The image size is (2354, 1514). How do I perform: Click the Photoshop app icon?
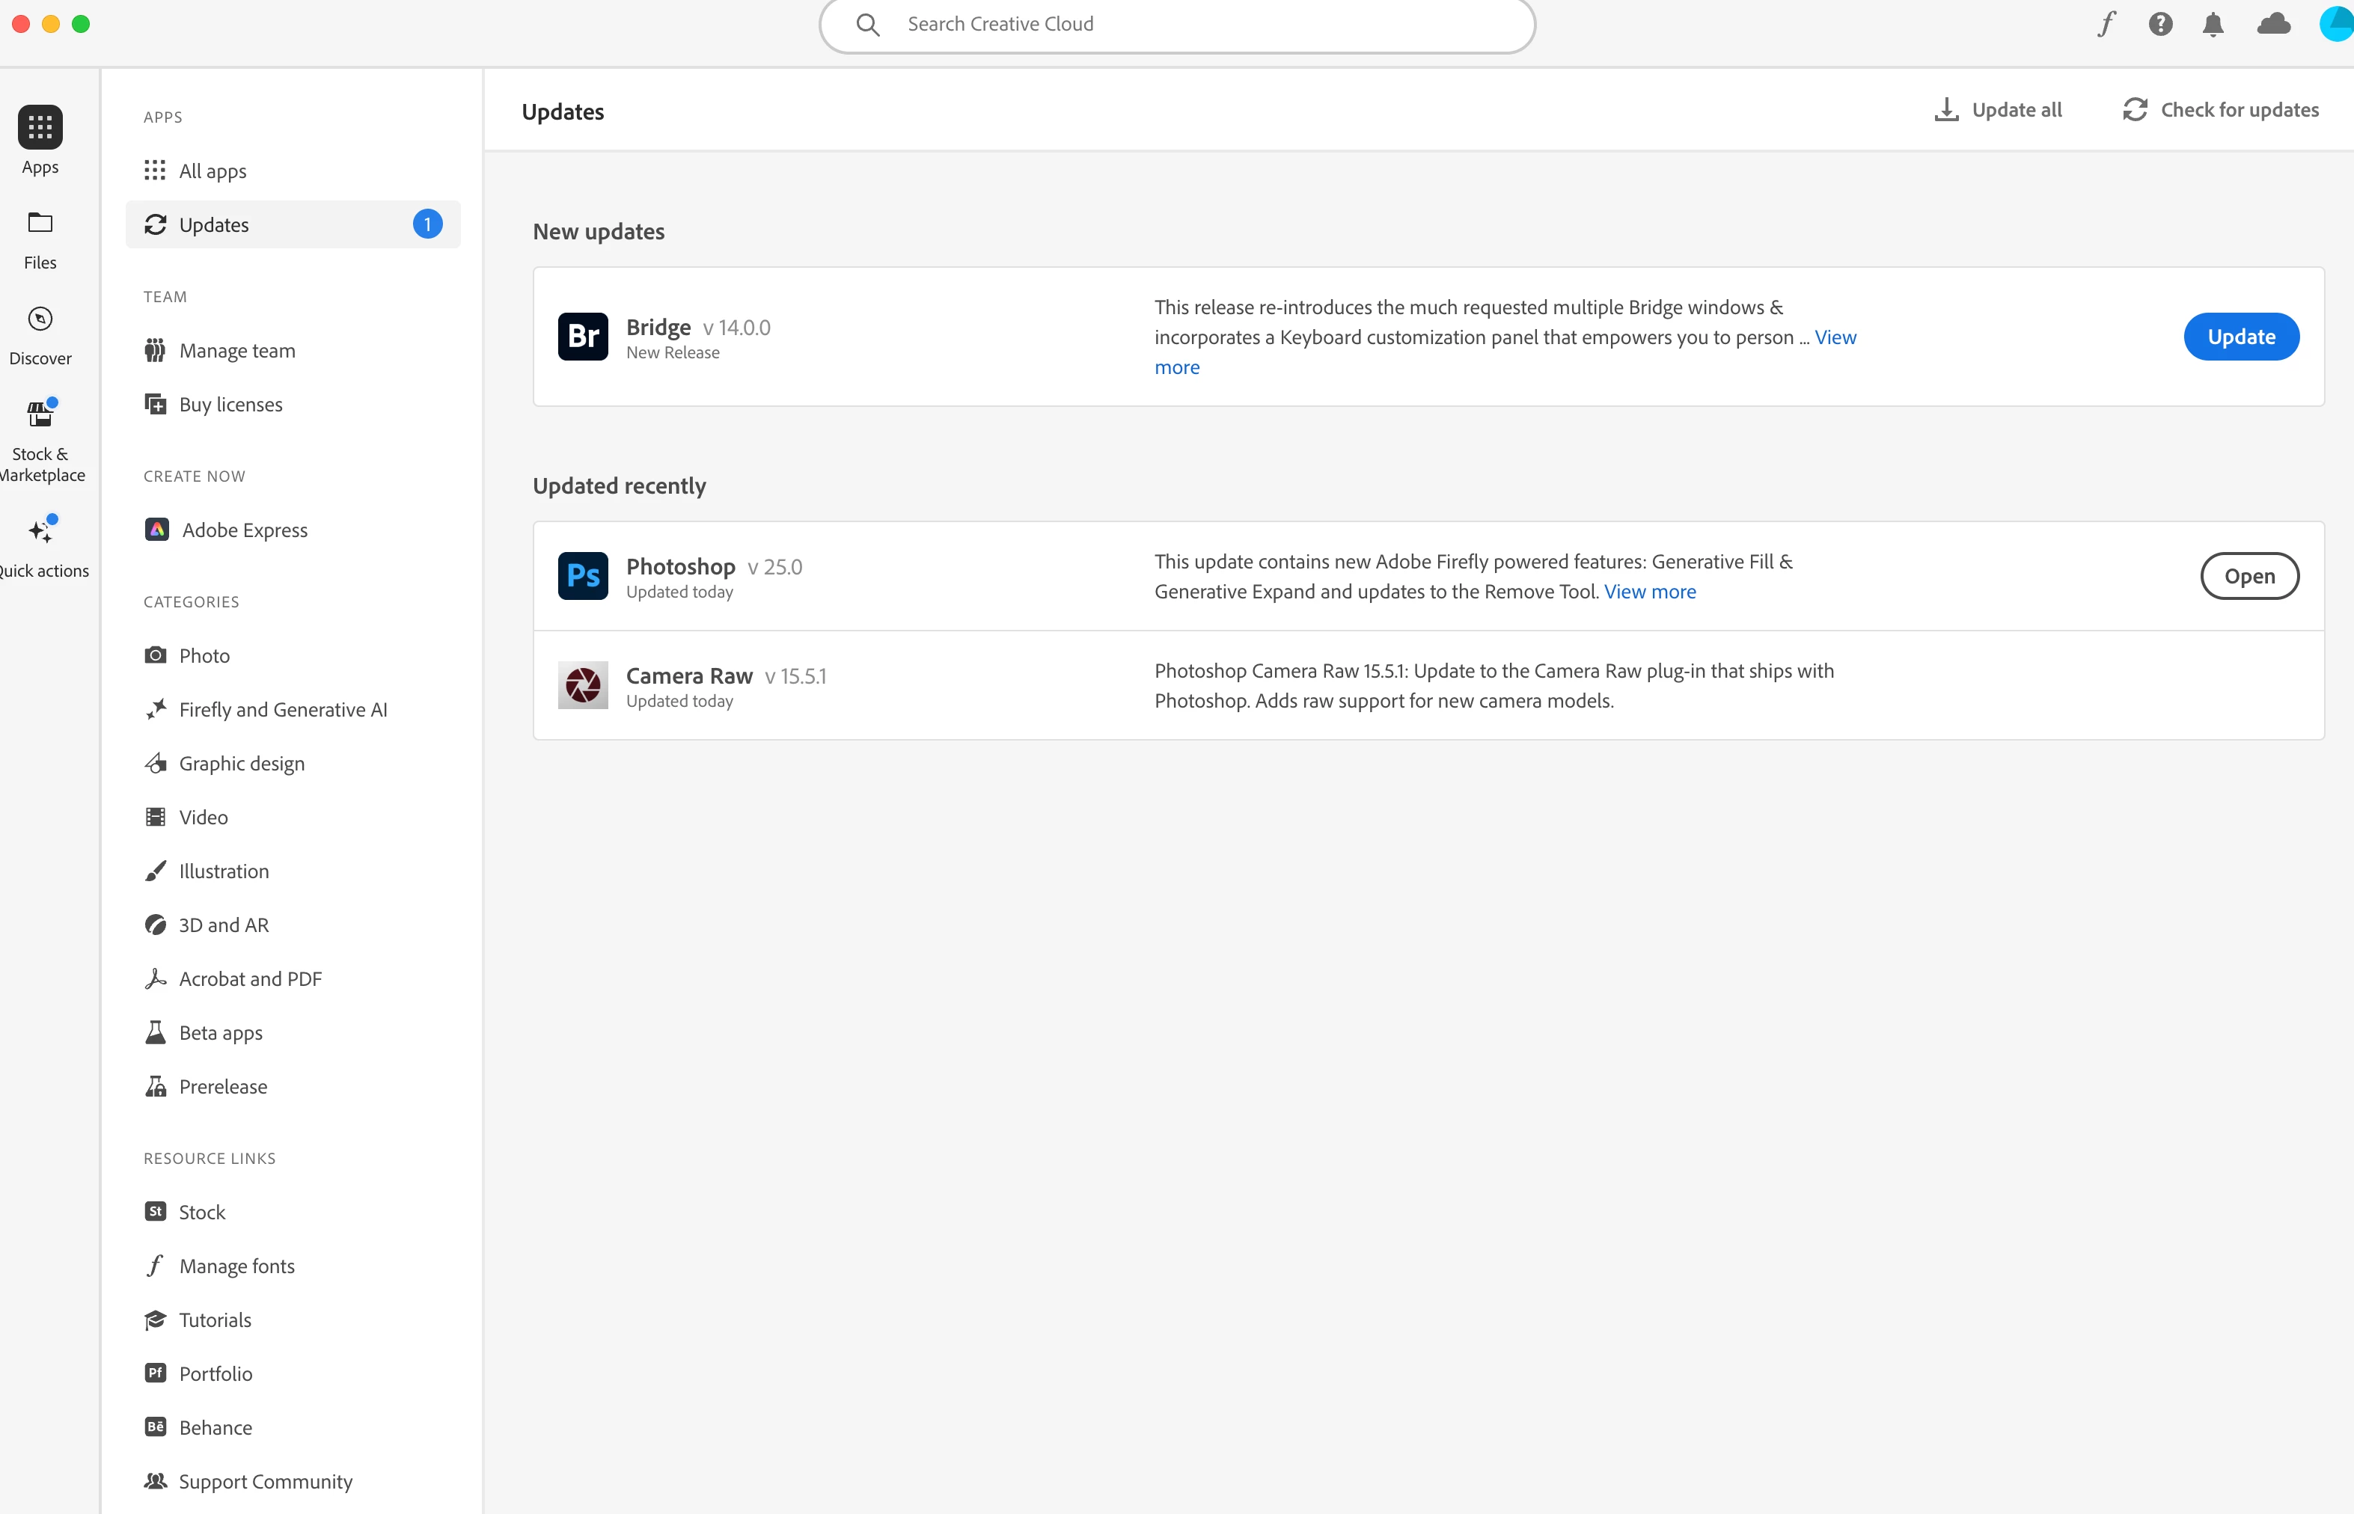(x=582, y=576)
